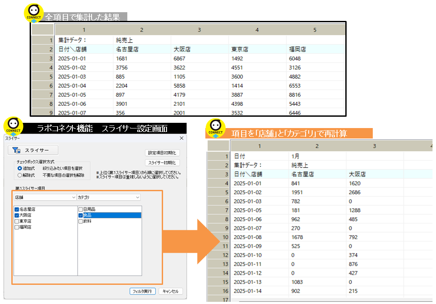Select column 5 header in top table
This screenshot has height=304, width=436.
315,30
